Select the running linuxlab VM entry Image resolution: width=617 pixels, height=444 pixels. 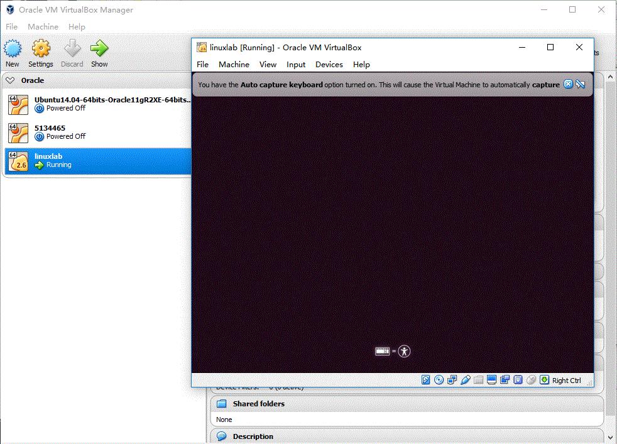coord(98,161)
